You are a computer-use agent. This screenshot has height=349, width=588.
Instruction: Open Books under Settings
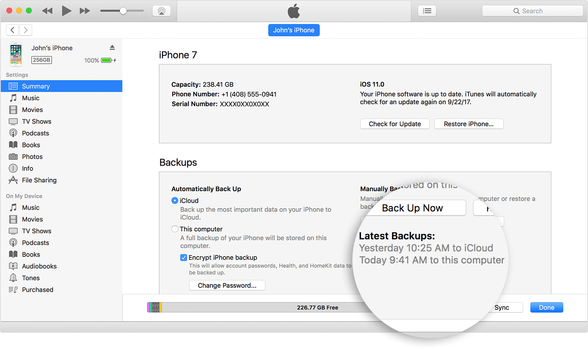point(61,145)
